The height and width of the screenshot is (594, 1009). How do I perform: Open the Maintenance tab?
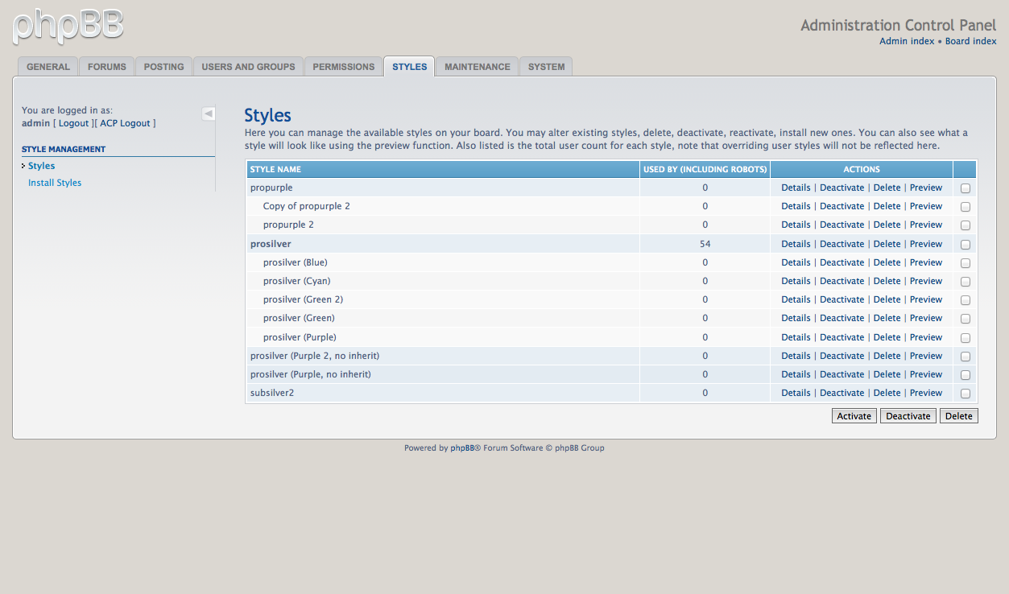pyautogui.click(x=478, y=67)
